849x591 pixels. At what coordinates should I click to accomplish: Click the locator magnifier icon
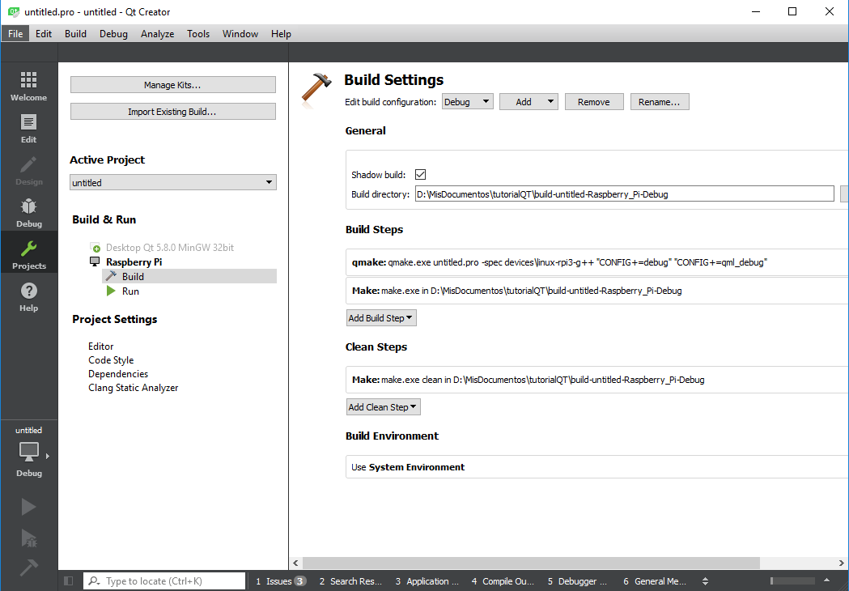click(x=94, y=580)
